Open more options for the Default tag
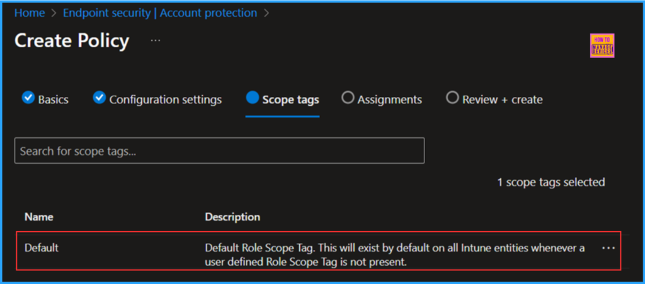645x284 pixels. click(x=608, y=248)
